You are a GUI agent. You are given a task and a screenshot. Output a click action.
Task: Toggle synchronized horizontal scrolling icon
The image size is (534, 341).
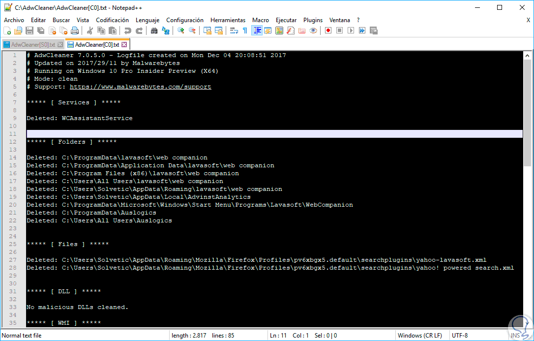click(x=219, y=31)
